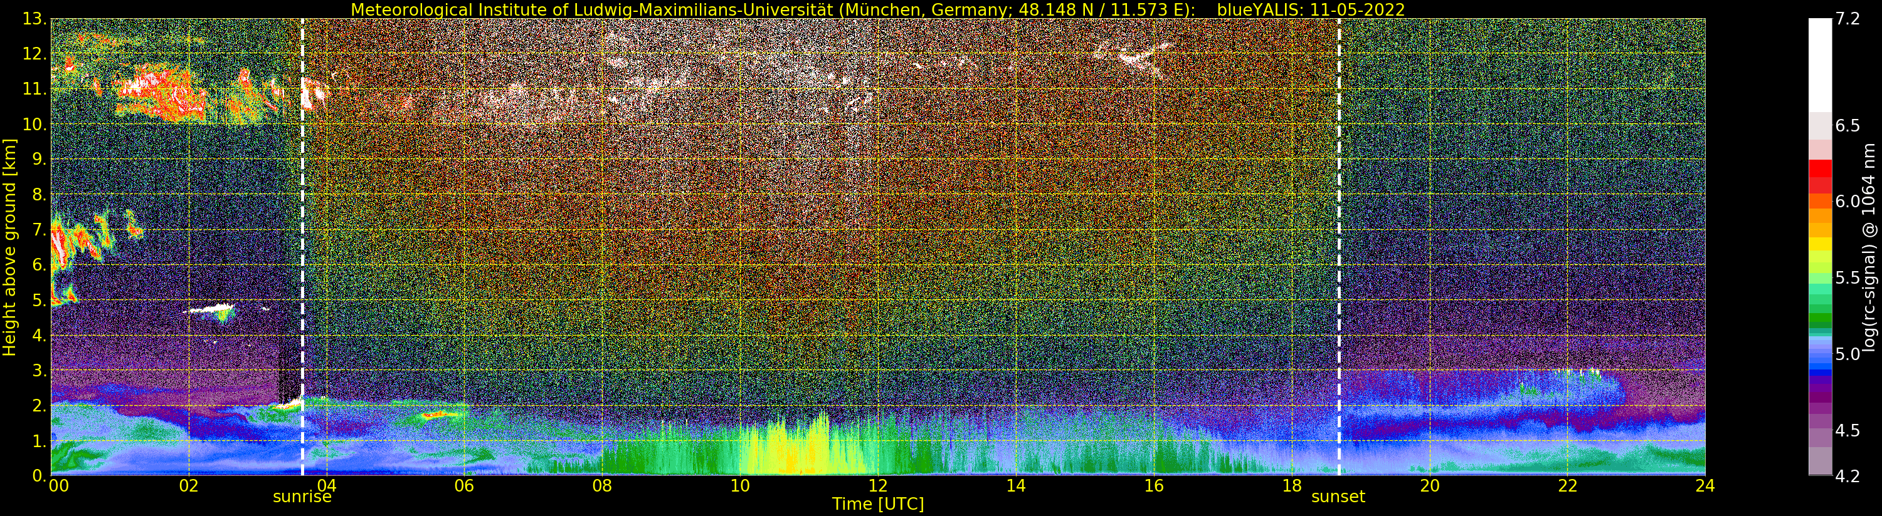Click the height axis tick label '6.'
Viewport: 1882px width, 516px height.
[40, 265]
